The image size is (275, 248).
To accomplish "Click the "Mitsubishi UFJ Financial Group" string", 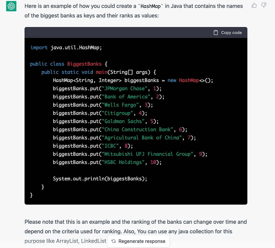I will (x=147, y=154).
